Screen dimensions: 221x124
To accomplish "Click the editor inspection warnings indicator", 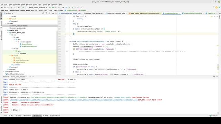I will tap(212, 17).
